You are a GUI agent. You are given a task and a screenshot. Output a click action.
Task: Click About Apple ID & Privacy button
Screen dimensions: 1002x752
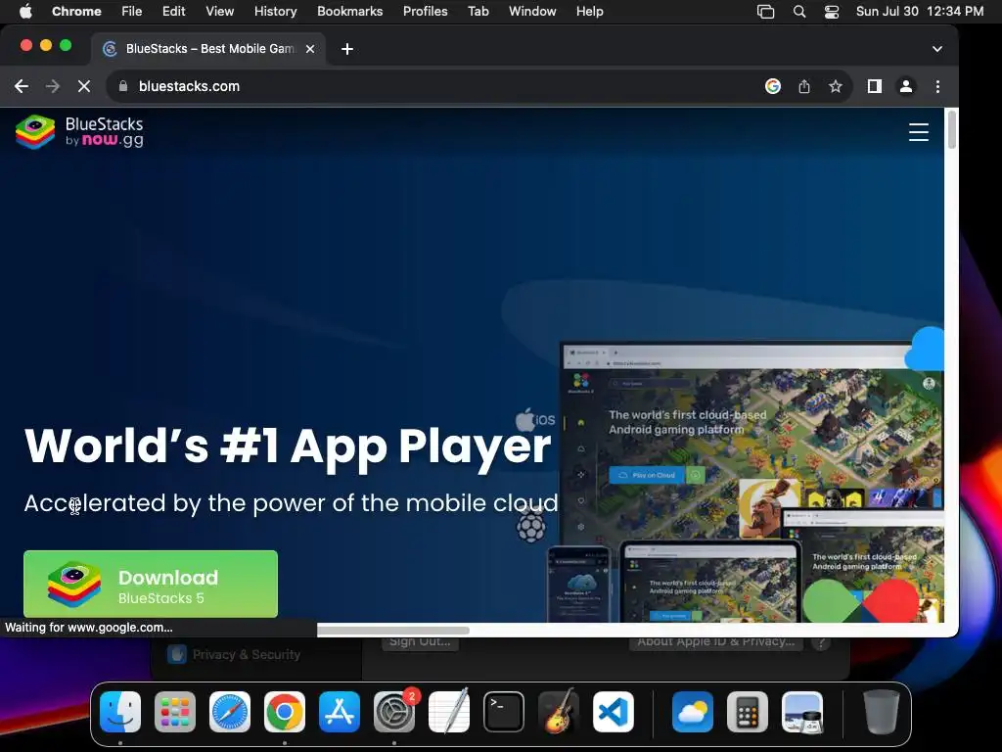coord(715,642)
